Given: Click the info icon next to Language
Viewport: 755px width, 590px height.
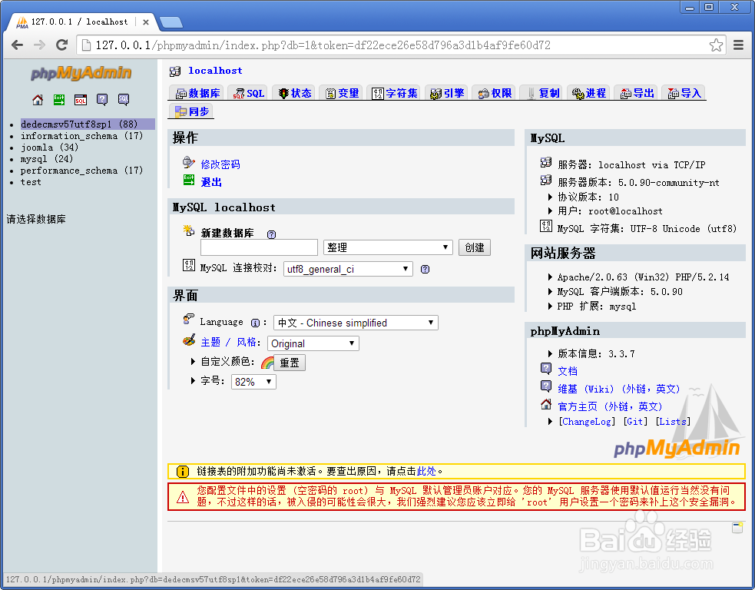Looking at the screenshot, I should click(256, 323).
